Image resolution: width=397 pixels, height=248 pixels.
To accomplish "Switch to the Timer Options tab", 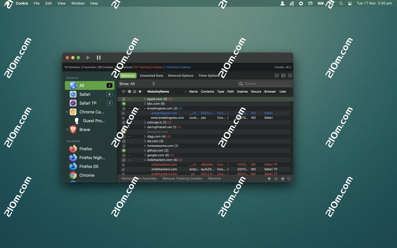I will [209, 76].
